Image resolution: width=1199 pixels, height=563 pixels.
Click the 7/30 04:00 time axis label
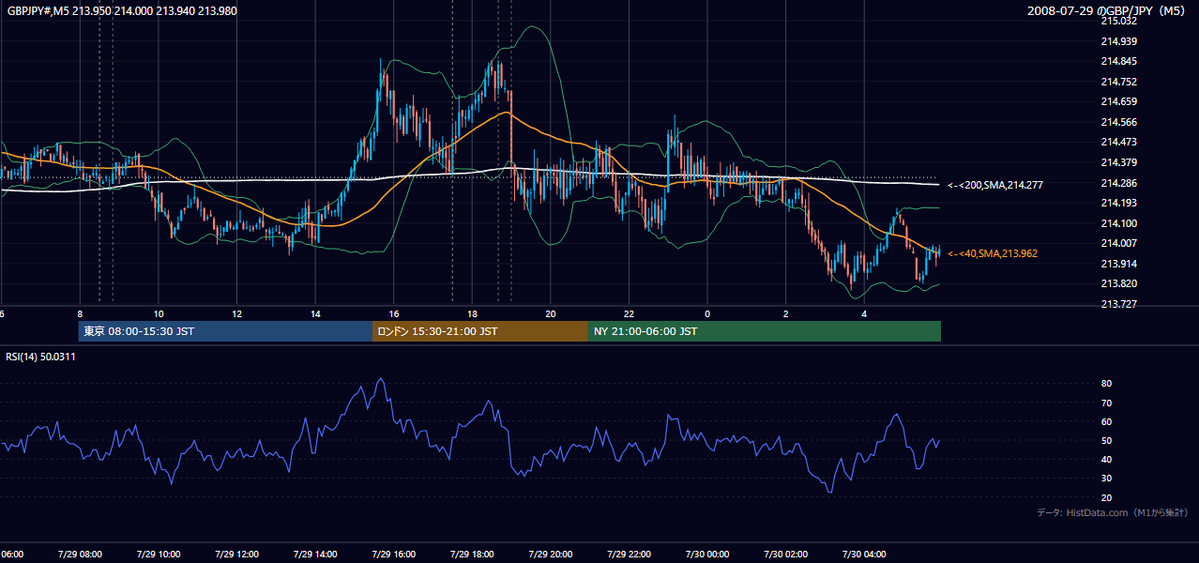click(863, 554)
